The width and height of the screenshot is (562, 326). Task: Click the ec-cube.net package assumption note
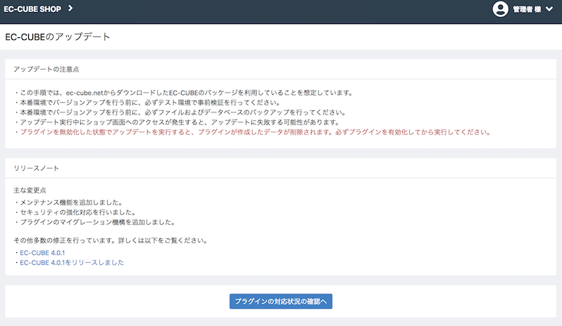pyautogui.click(x=184, y=93)
